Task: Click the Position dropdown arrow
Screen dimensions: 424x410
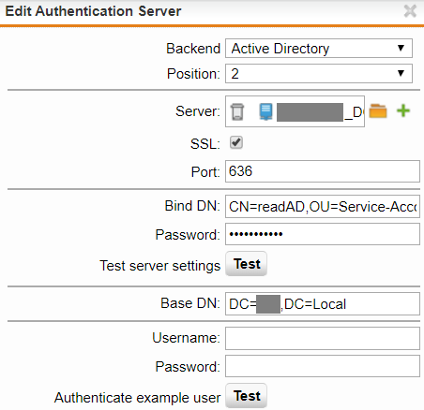Action: coord(401,73)
